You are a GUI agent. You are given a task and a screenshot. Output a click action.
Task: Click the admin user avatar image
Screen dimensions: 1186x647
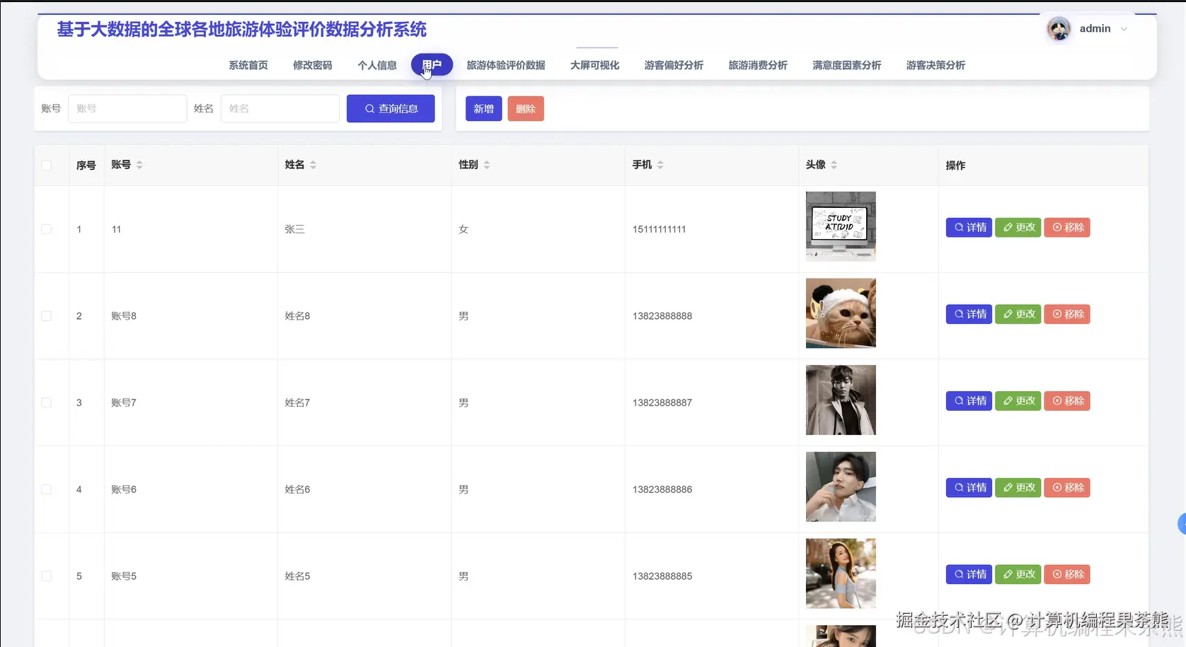coord(1058,28)
